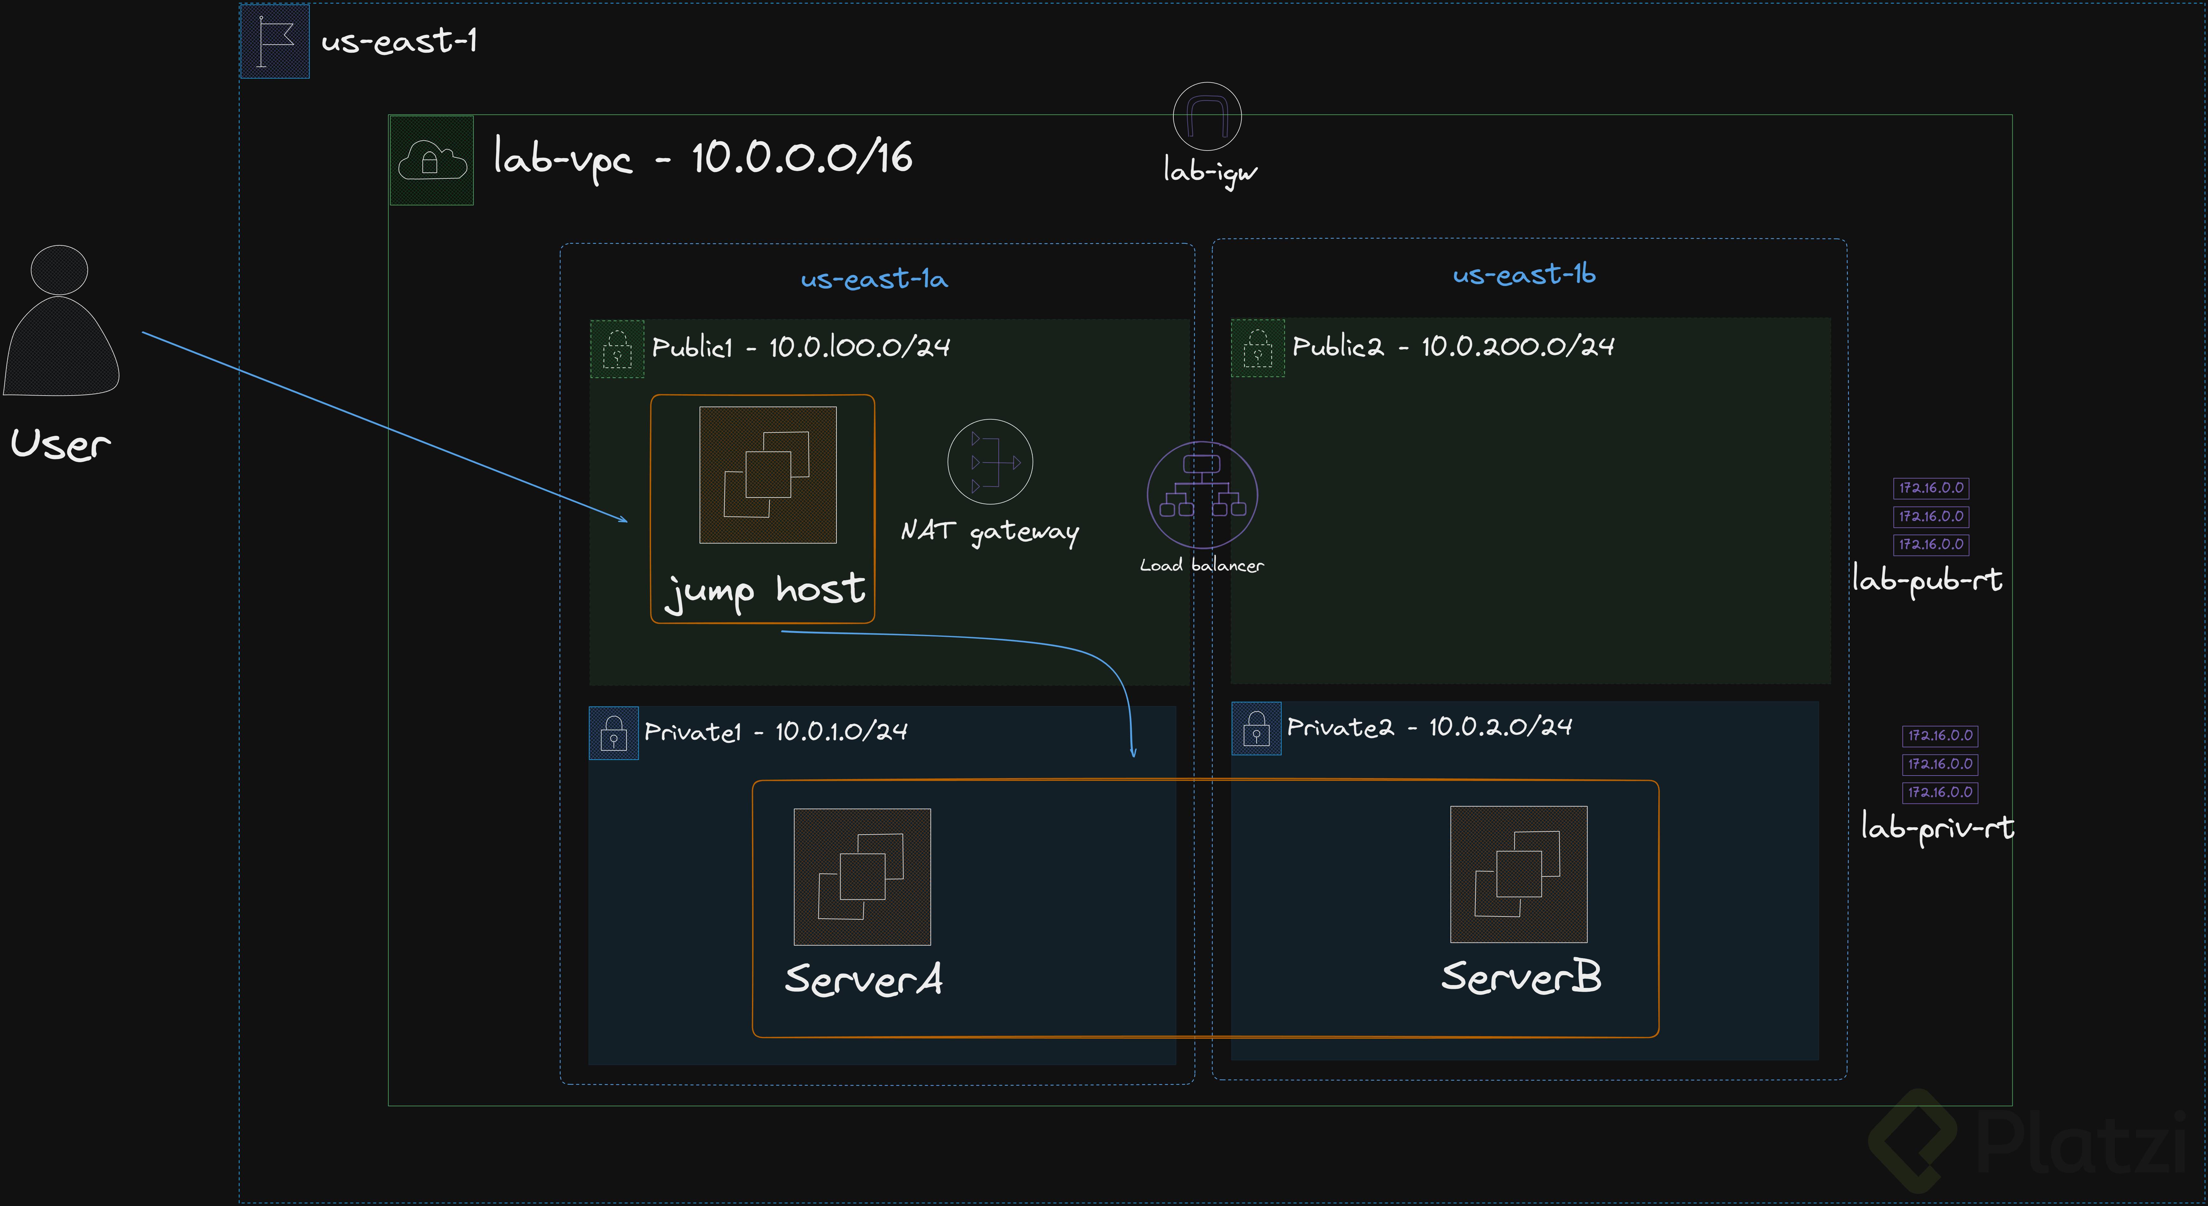Click the Public2 subnet lock icon
Image resolution: width=2208 pixels, height=1206 pixels.
[1258, 348]
